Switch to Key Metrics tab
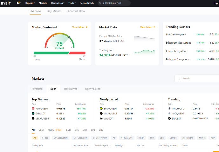The width and height of the screenshot is (219, 152). pyautogui.click(x=54, y=11)
